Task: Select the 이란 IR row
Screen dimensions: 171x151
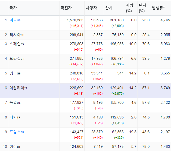Action: click(x=85, y=146)
